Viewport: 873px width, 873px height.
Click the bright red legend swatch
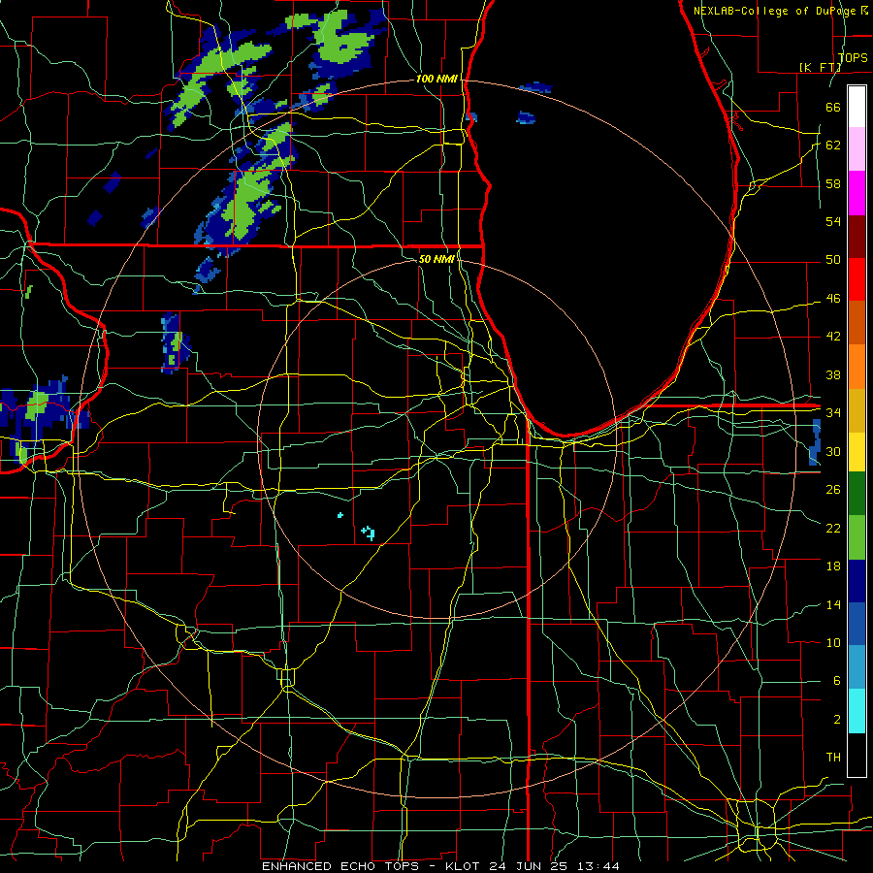[857, 279]
